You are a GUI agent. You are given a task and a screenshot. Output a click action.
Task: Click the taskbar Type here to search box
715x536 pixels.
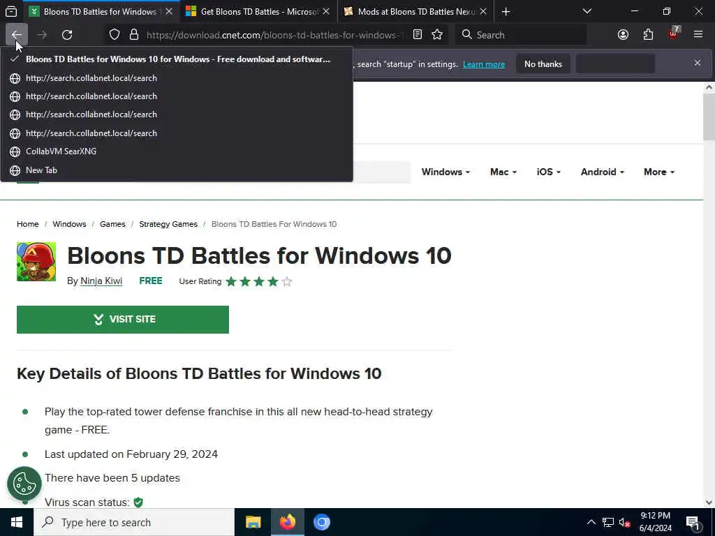(134, 522)
